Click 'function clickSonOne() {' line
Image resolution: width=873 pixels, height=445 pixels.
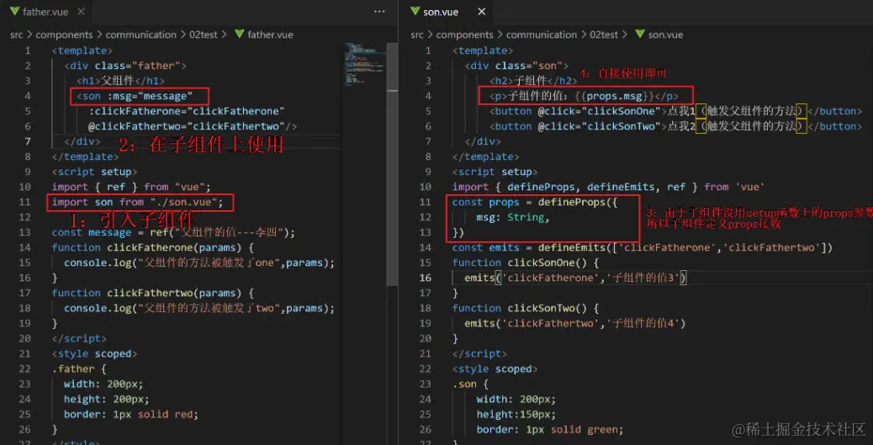pos(526,263)
